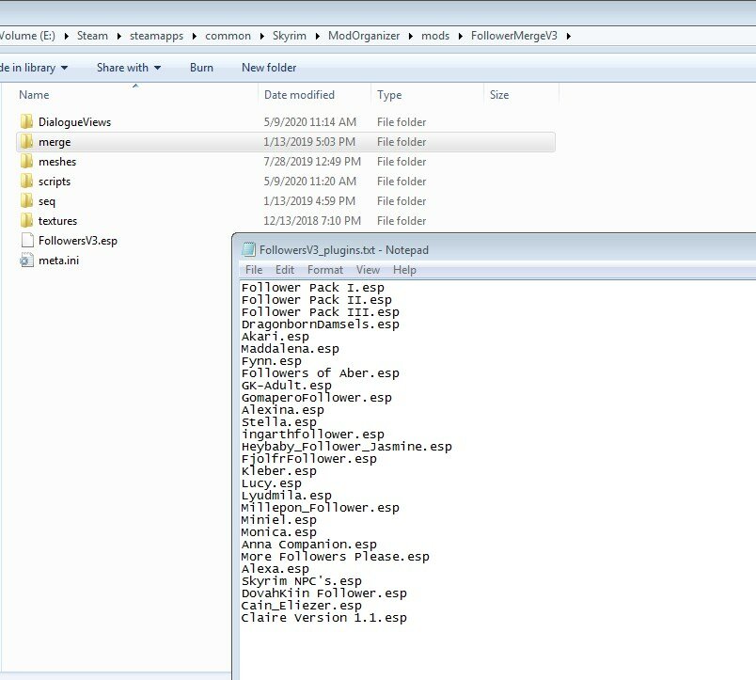This screenshot has width=756, height=680.
Task: Click the FollowersV3.esp file icon
Action: 27,240
